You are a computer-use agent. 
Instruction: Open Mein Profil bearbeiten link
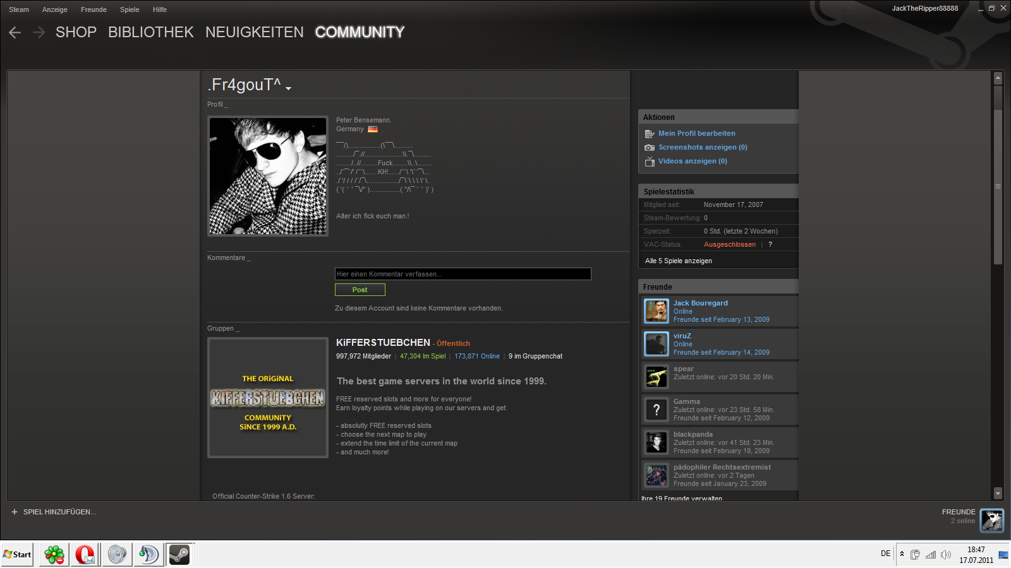pos(697,133)
